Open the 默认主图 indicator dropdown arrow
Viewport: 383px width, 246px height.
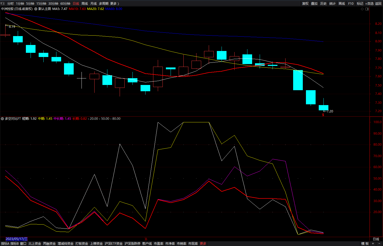36,9
